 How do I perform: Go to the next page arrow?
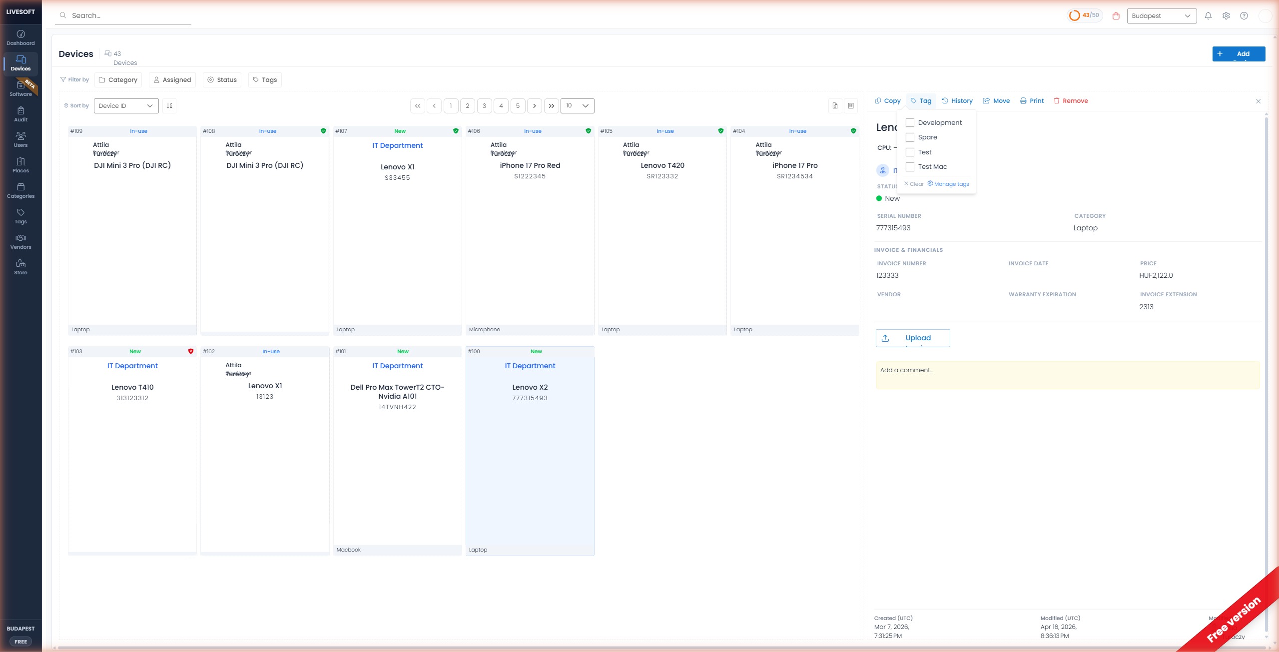tap(535, 105)
